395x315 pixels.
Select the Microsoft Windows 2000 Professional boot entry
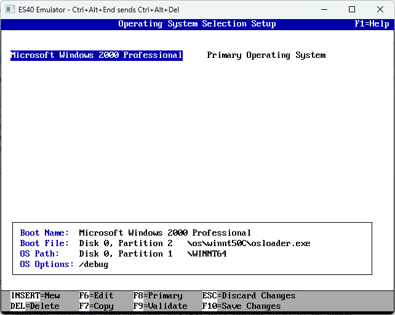pyautogui.click(x=97, y=55)
